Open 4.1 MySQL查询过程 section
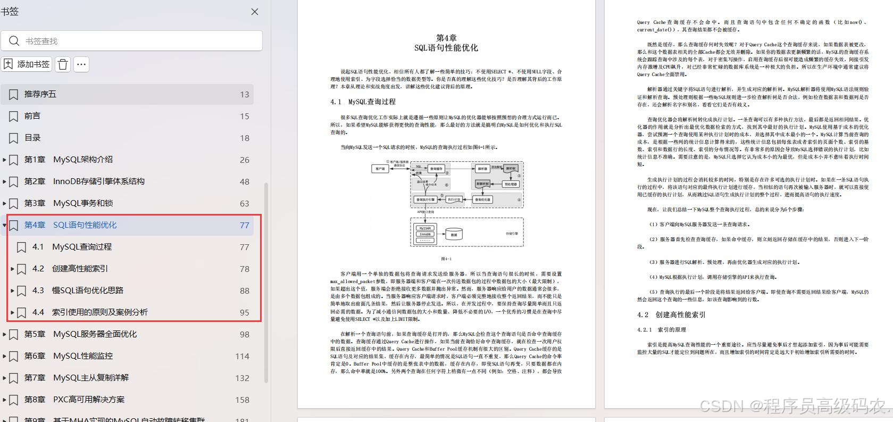Viewport: 893px width, 422px height. [72, 247]
